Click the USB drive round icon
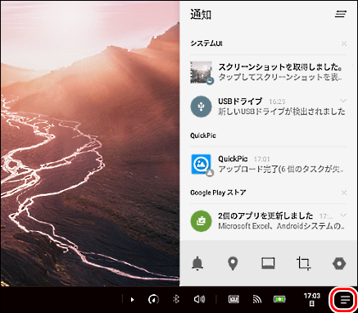 click(x=201, y=107)
